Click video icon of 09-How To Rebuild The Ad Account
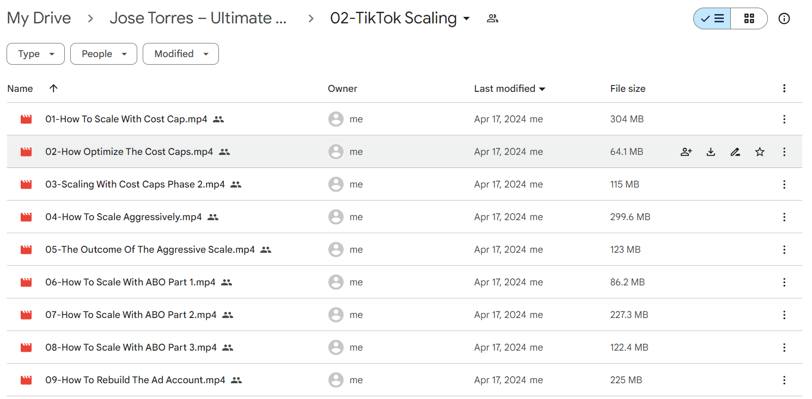 (x=26, y=381)
